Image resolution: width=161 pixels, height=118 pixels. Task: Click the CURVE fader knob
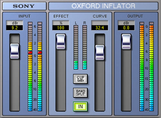tap(100, 53)
